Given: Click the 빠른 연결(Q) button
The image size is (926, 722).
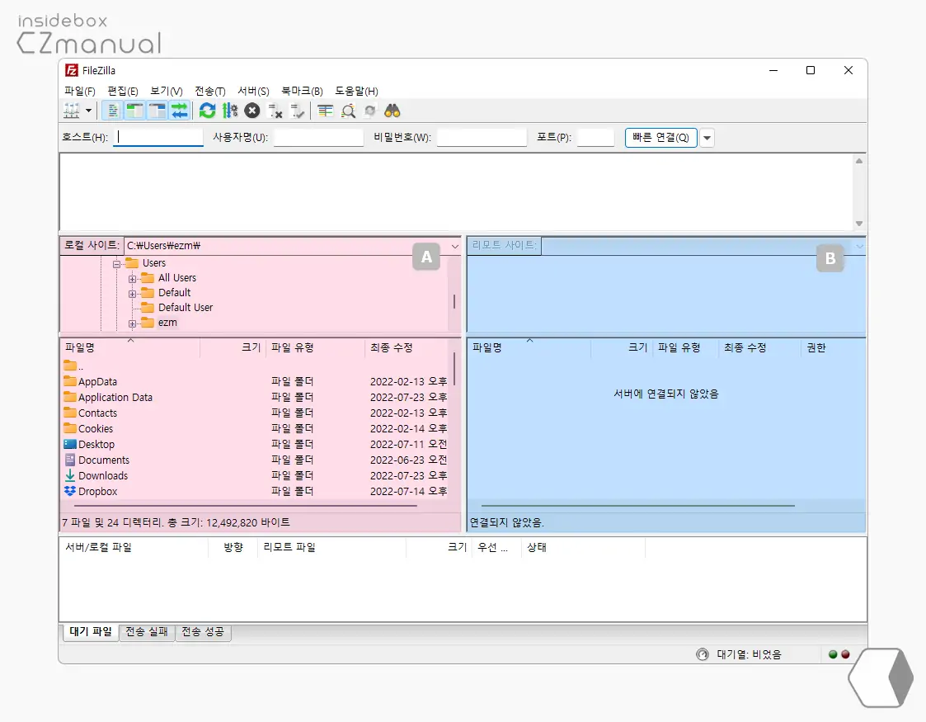Looking at the screenshot, I should point(661,138).
